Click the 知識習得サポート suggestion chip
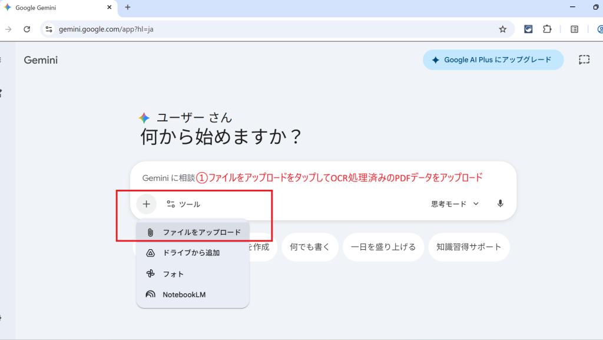 pos(469,247)
